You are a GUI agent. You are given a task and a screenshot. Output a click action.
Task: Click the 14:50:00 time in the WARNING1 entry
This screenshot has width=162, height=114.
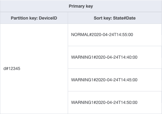pos(129,102)
